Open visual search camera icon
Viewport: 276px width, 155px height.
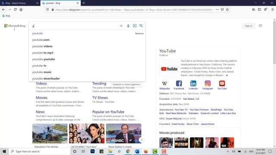pyautogui.click(x=135, y=26)
